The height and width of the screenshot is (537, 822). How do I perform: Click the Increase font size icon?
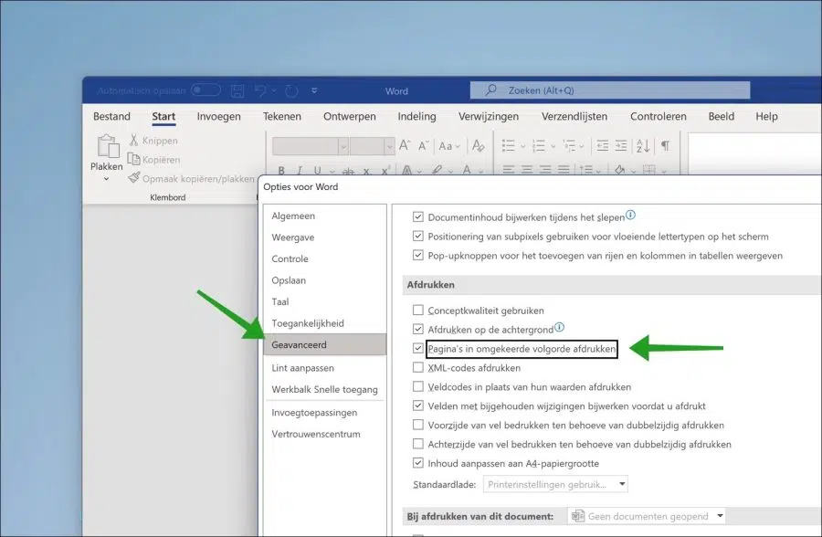point(405,145)
